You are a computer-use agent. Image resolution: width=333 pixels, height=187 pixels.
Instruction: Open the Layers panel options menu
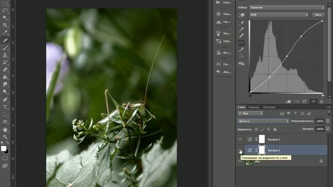tap(329, 107)
